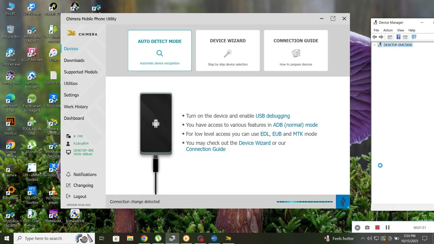Open Chrome from the taskbar

144,238
